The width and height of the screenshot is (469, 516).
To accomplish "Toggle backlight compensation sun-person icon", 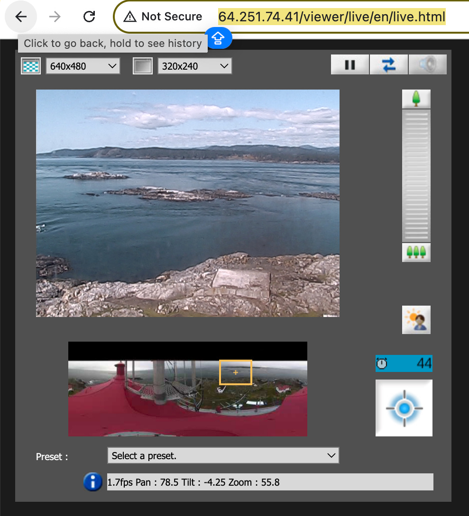I will click(416, 319).
